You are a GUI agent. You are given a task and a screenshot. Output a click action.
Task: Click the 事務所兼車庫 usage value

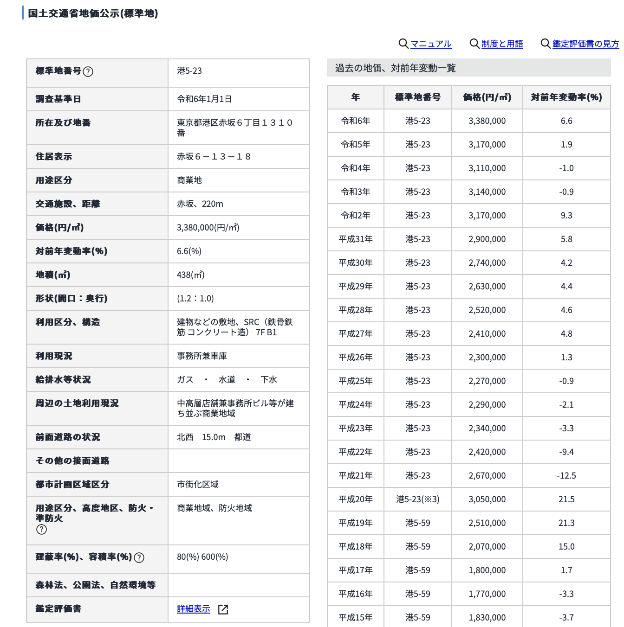[x=202, y=356]
